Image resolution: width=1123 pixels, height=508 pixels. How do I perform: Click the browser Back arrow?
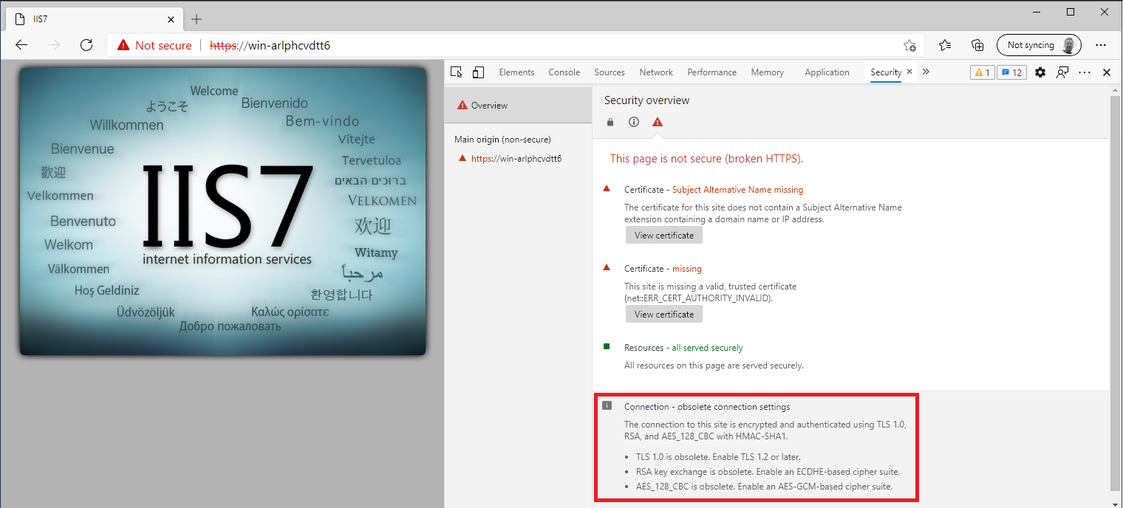click(x=21, y=45)
